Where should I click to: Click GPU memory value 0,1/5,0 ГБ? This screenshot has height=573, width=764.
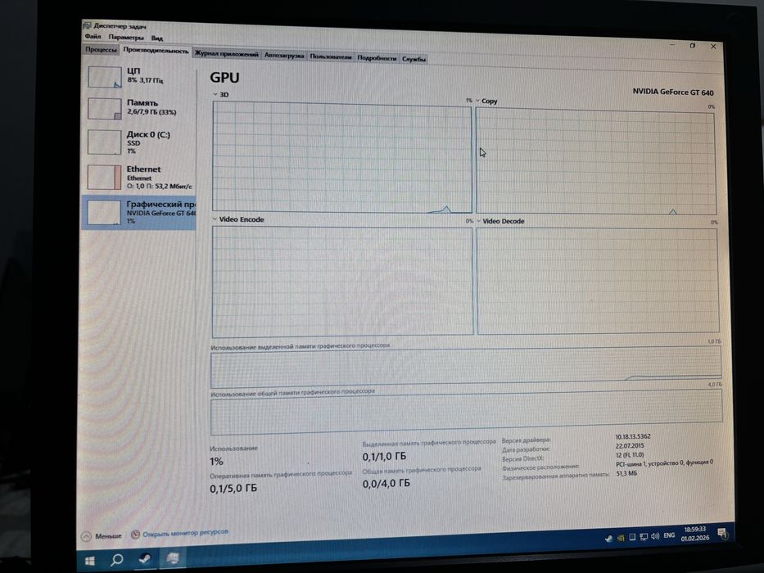coord(233,488)
